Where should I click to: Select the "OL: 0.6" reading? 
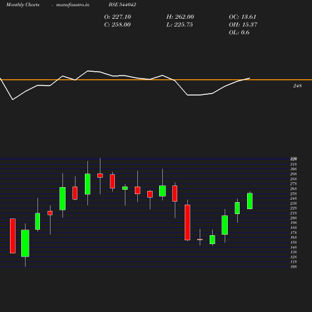pos(239,32)
